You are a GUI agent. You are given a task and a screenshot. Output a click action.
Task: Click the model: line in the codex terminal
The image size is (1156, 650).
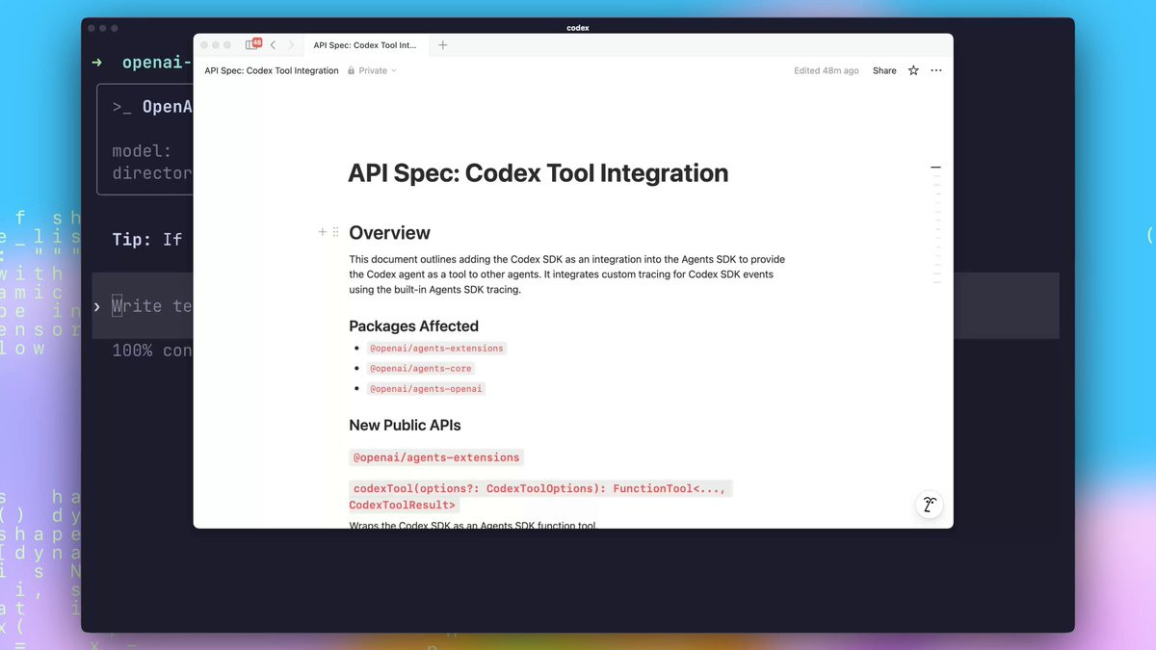pyautogui.click(x=142, y=151)
